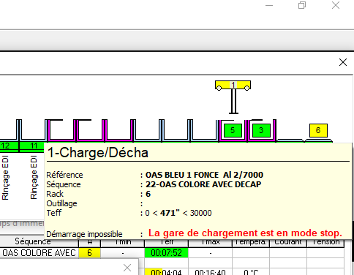354x275 pixels.
Task: Close the main application window
Action: coord(336,5)
